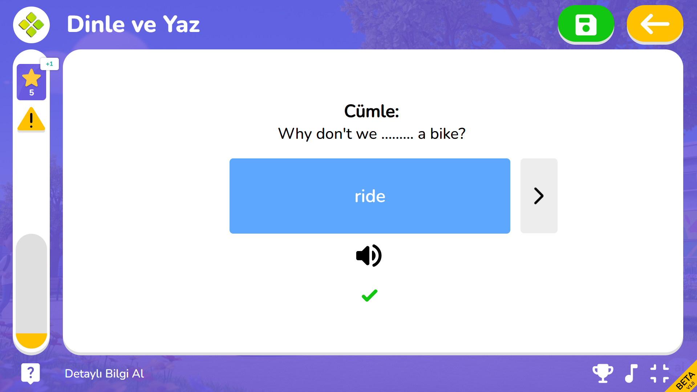This screenshot has width=697, height=392.
Task: Click the sentence text Why don't we
Action: pyautogui.click(x=327, y=134)
